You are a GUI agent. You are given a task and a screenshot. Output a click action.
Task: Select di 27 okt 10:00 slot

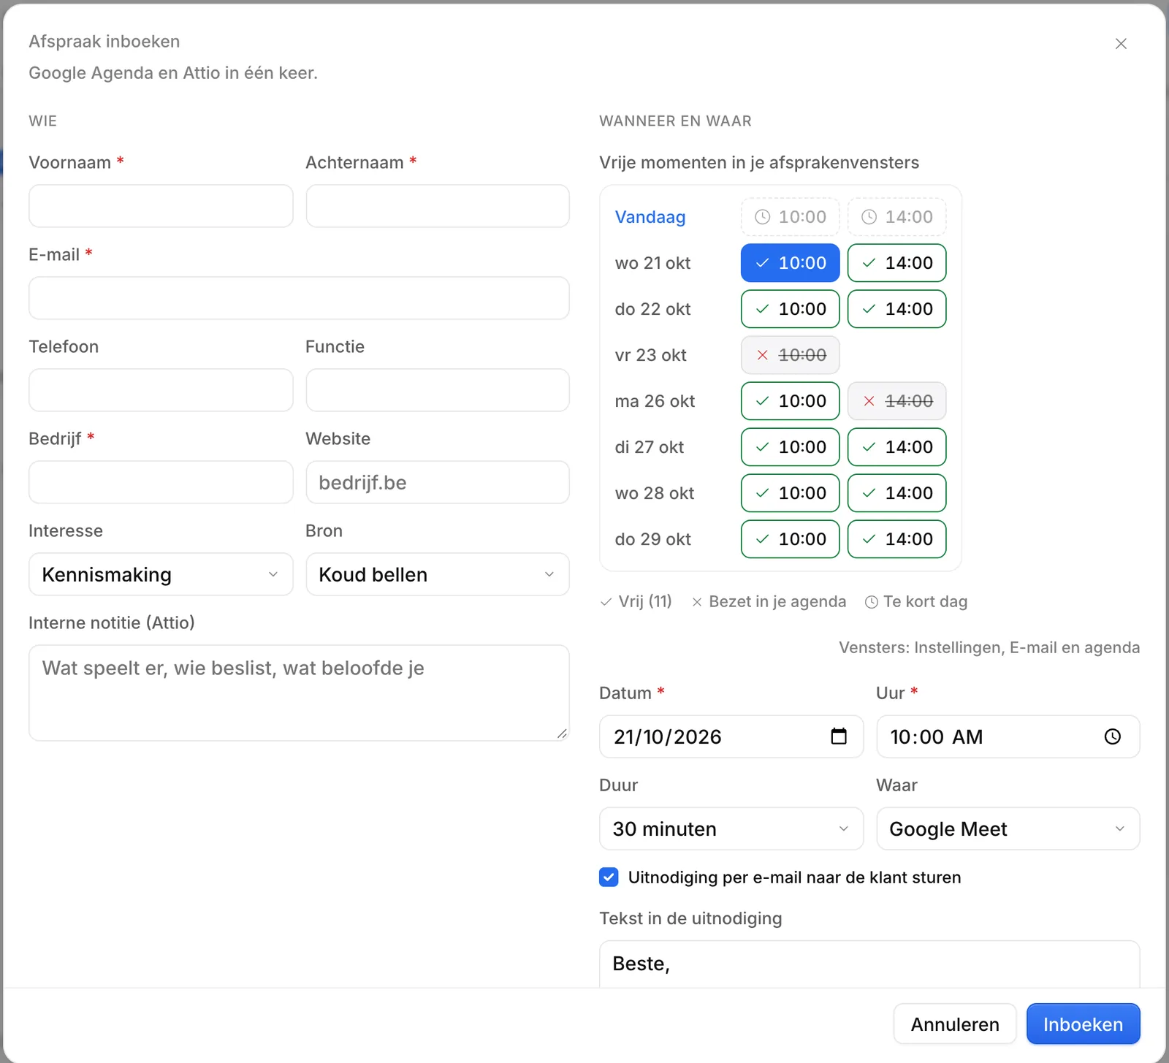coord(790,447)
